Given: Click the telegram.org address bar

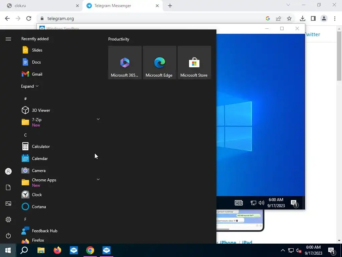Looking at the screenshot, I should (151, 19).
